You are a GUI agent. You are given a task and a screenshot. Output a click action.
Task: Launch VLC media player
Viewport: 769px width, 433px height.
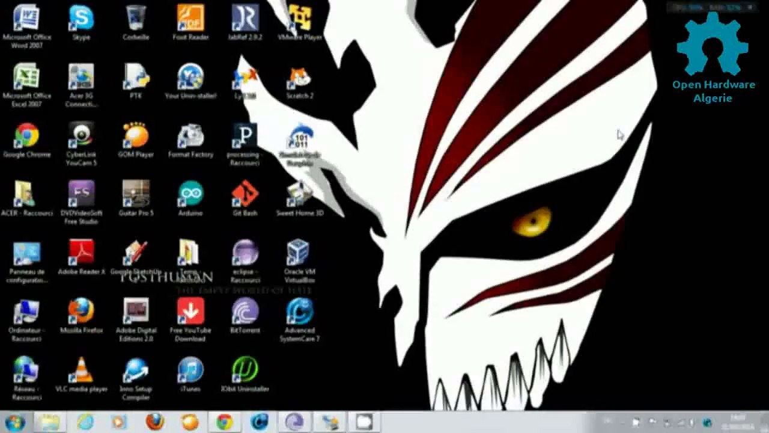(81, 375)
